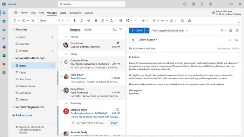Click the line spacing icon
Viewport: 244px width, 137px height.
tap(127, 21)
